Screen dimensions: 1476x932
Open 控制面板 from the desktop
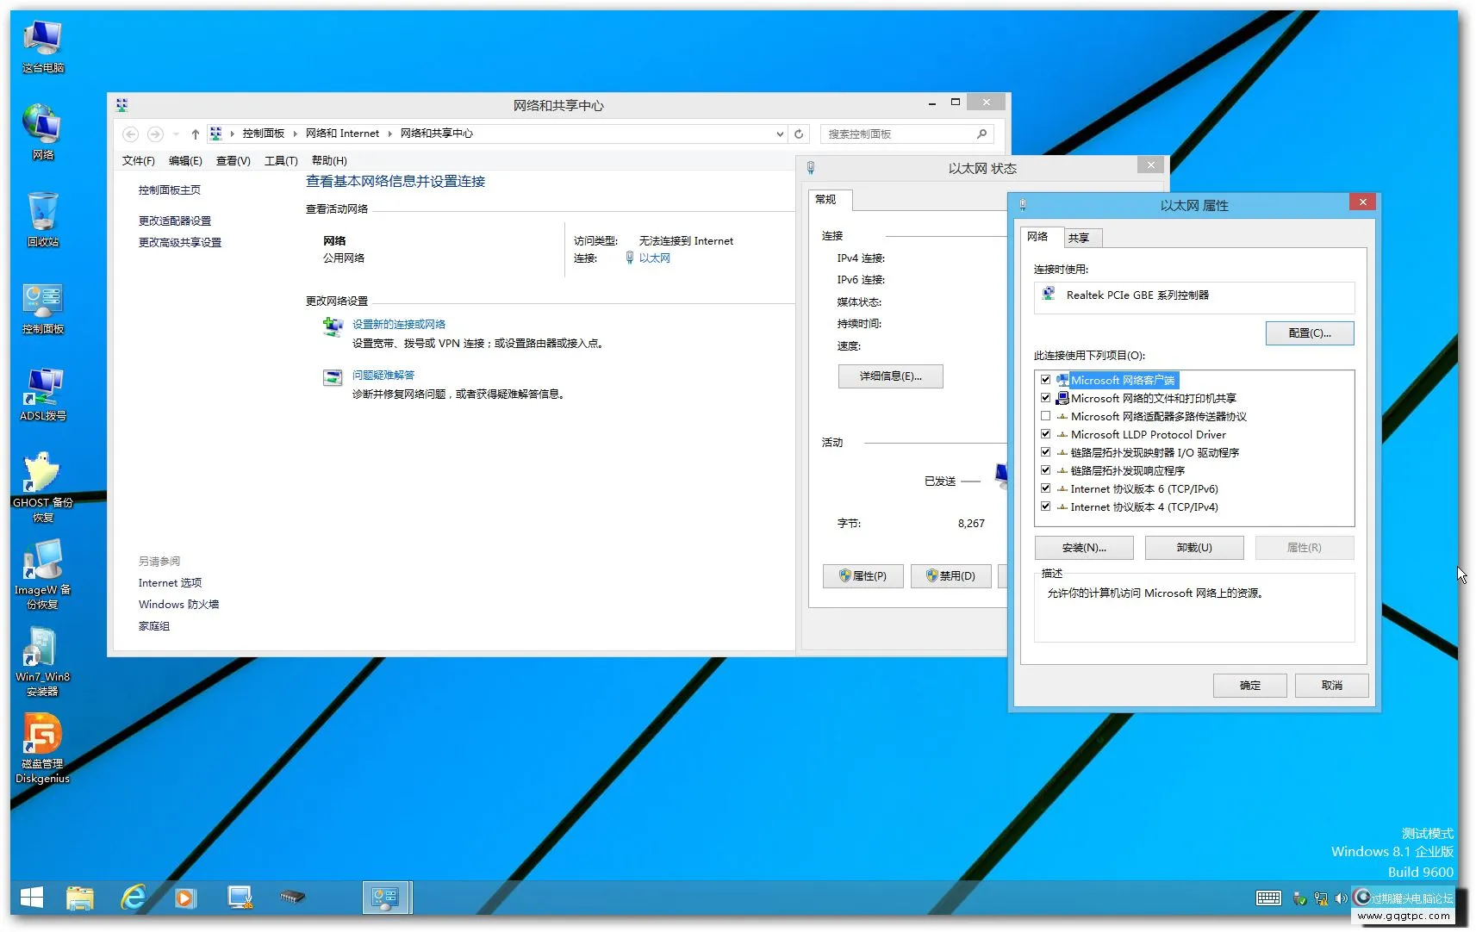pyautogui.click(x=41, y=301)
